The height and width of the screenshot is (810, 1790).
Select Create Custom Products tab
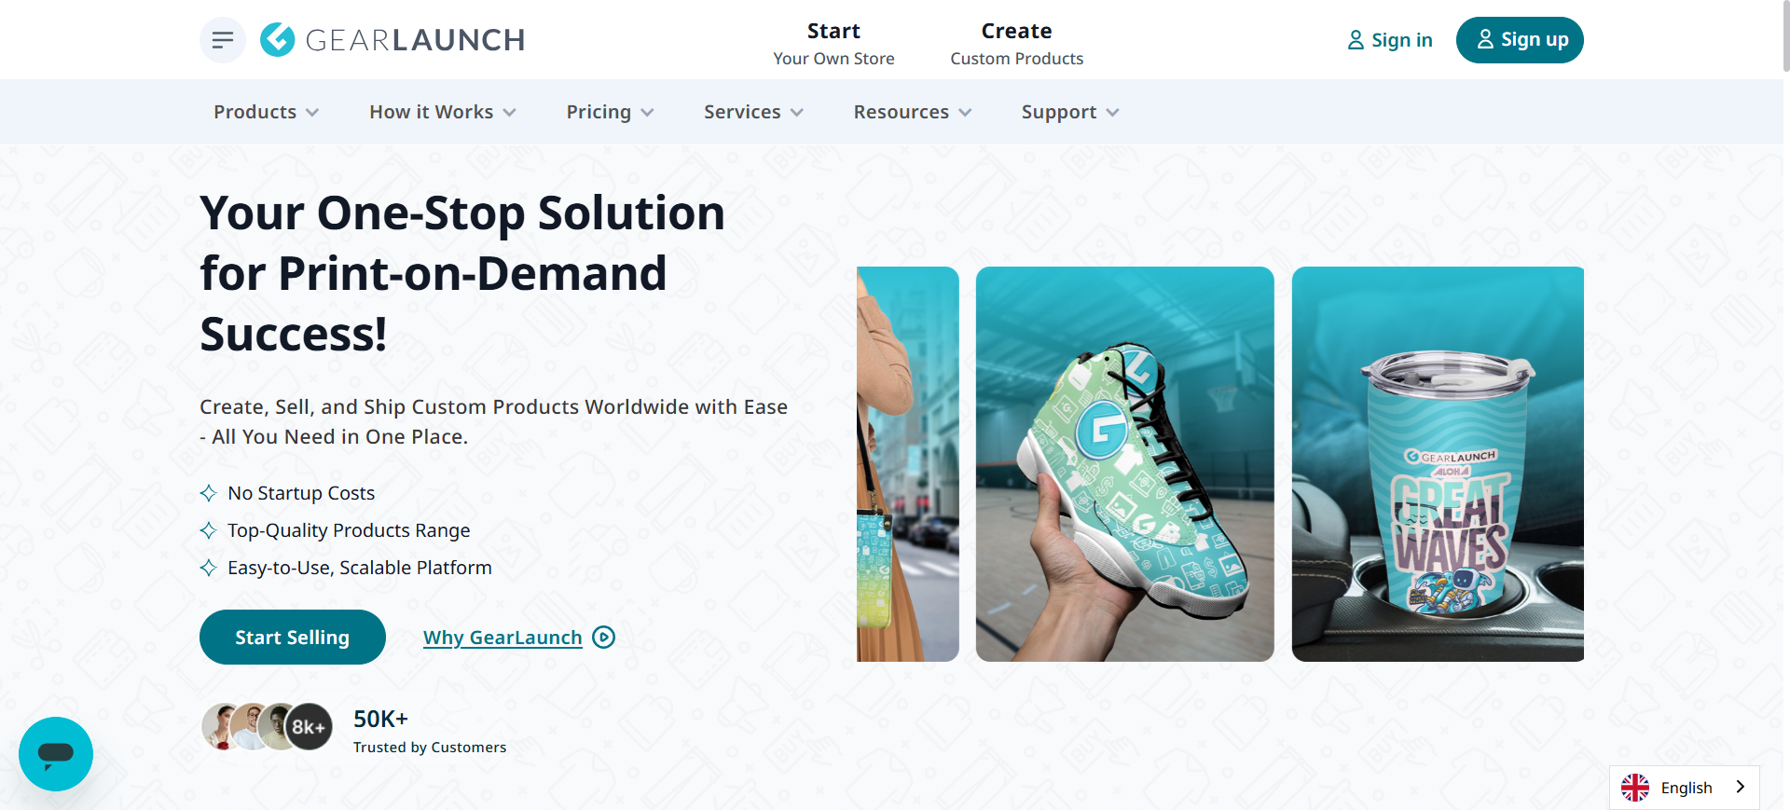pyautogui.click(x=1016, y=44)
